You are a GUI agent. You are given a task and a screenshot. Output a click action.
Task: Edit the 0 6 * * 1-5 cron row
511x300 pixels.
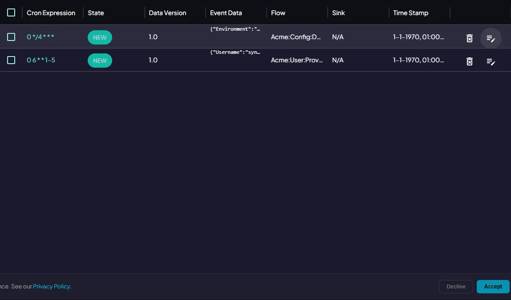(x=491, y=61)
